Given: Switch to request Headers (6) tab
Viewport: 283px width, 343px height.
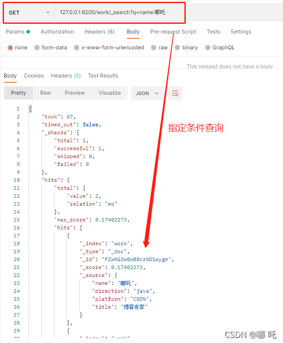Looking at the screenshot, I should pyautogui.click(x=99, y=32).
